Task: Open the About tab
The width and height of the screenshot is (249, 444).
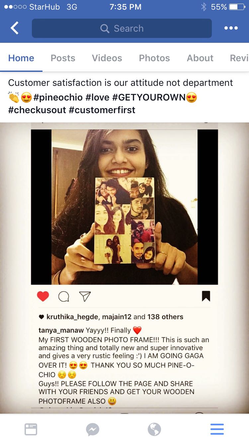Action: click(x=200, y=58)
